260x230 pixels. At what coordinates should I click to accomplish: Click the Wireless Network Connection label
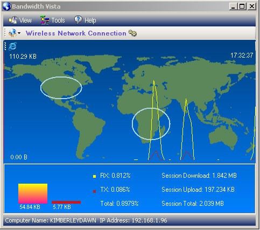76,33
